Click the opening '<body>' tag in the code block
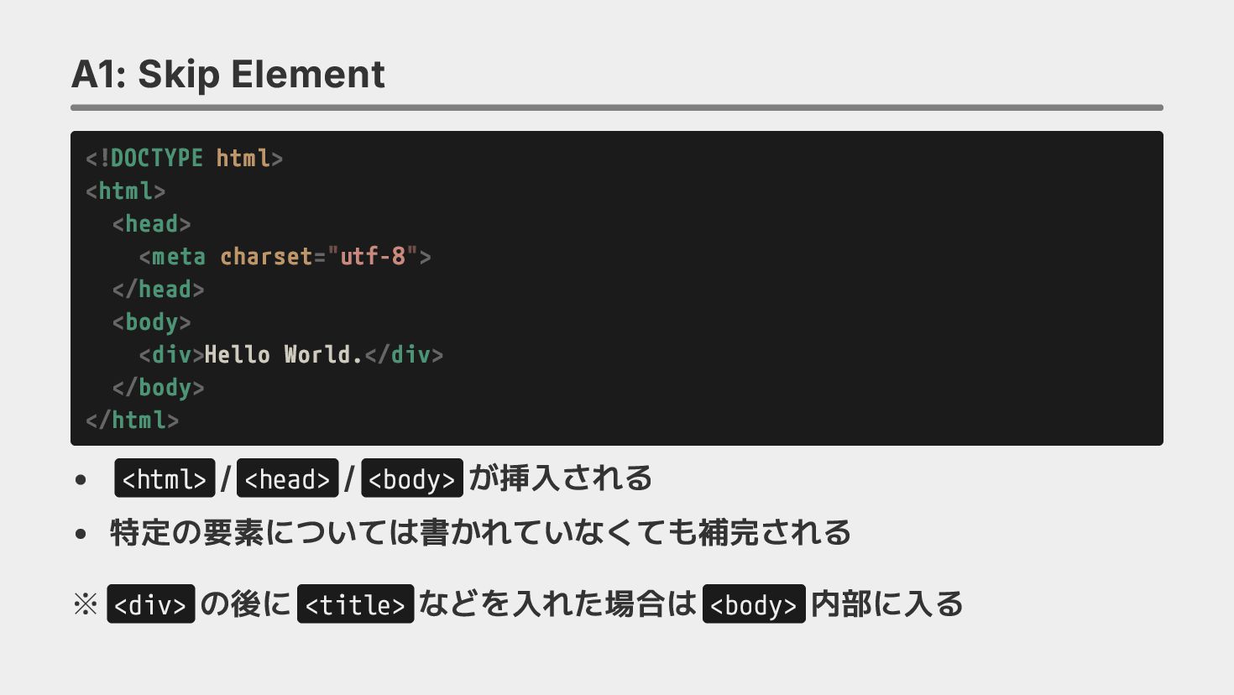This screenshot has height=695, width=1234. (x=151, y=321)
